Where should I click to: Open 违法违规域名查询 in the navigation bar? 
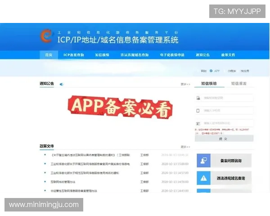135,55
